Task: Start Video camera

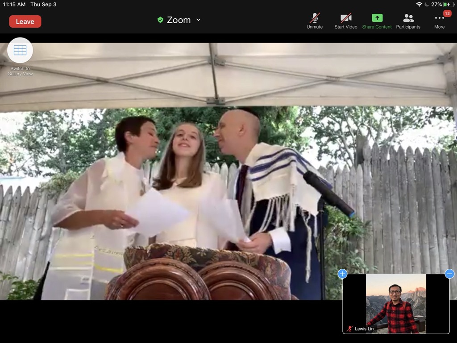Action: [346, 21]
